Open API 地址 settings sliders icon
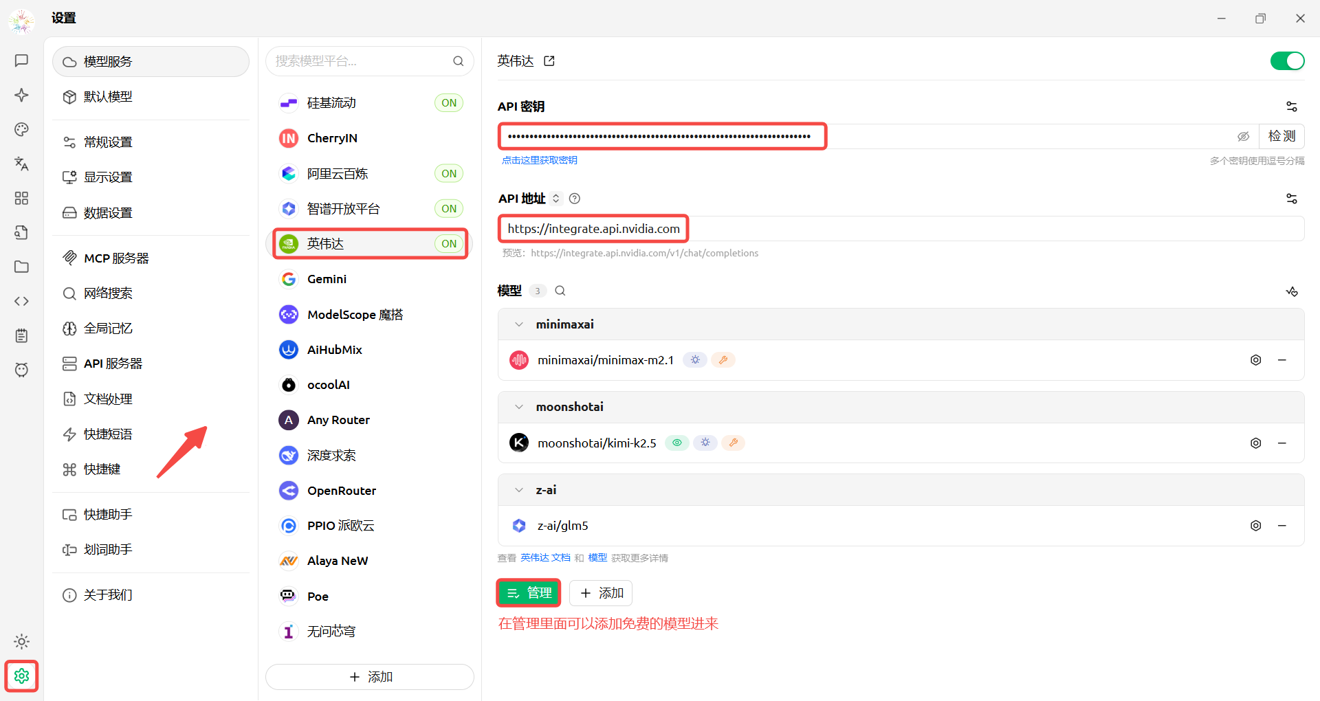This screenshot has width=1320, height=701. tap(1292, 199)
